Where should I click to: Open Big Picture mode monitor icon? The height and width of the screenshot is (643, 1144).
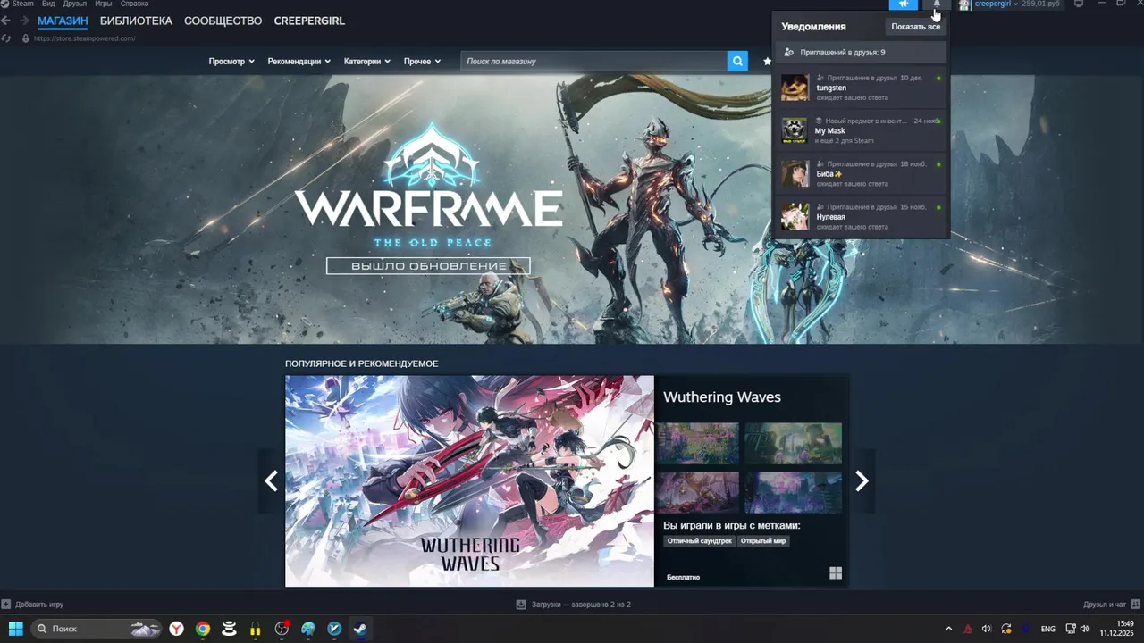(1079, 4)
